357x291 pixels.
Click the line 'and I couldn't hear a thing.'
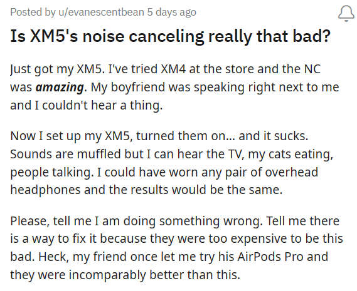click(x=87, y=105)
